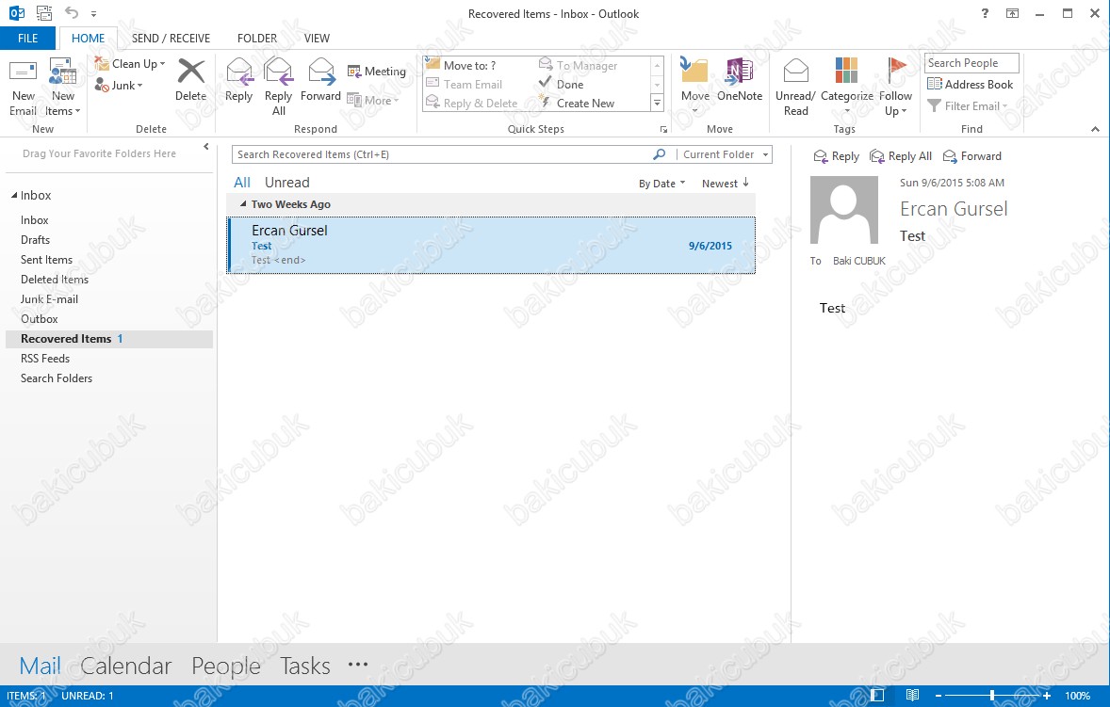Open the VIEW tab
Viewport: 1110px width, 707px height.
(317, 39)
